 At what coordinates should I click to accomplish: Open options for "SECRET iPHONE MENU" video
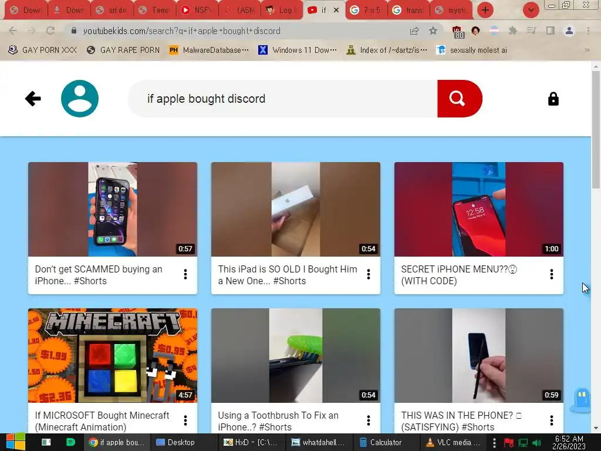552,274
